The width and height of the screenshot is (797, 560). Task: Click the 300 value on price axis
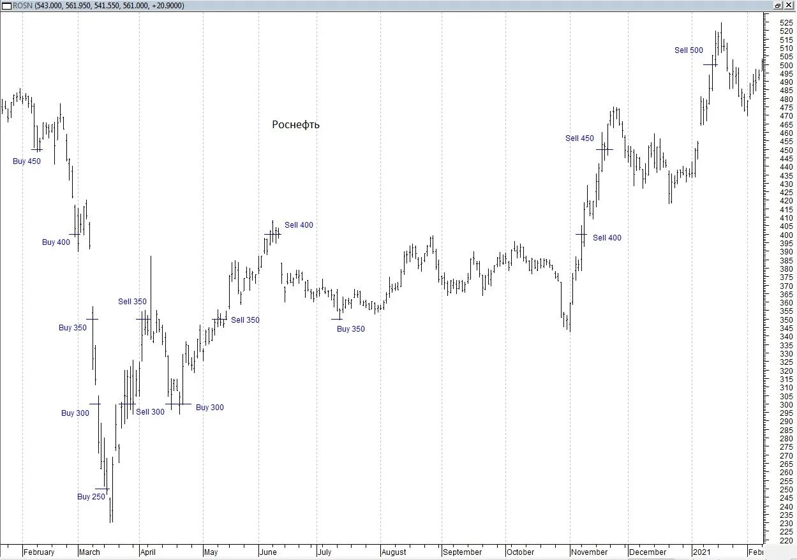click(x=786, y=404)
